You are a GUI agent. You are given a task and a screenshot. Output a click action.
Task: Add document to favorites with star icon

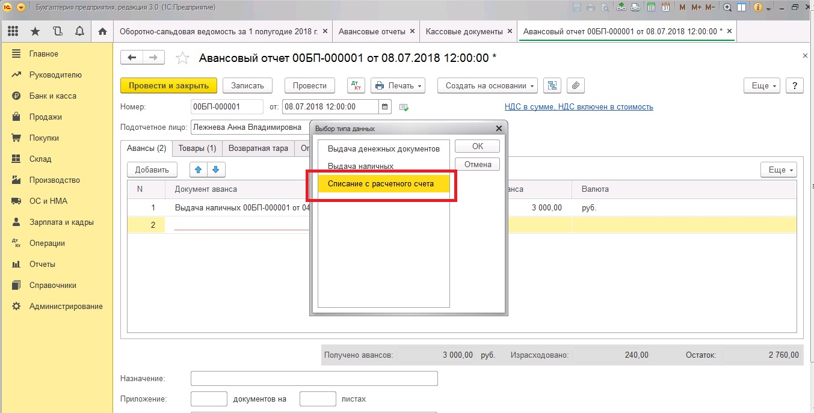(182, 58)
